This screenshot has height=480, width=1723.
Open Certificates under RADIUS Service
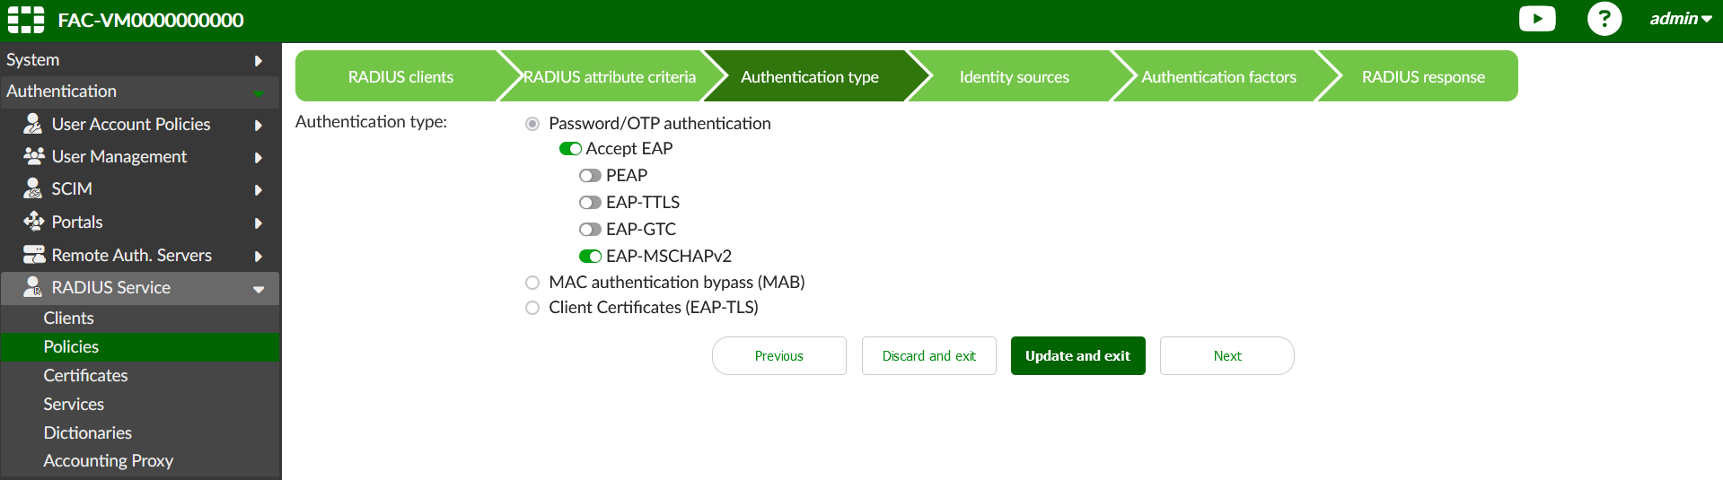coord(85,375)
